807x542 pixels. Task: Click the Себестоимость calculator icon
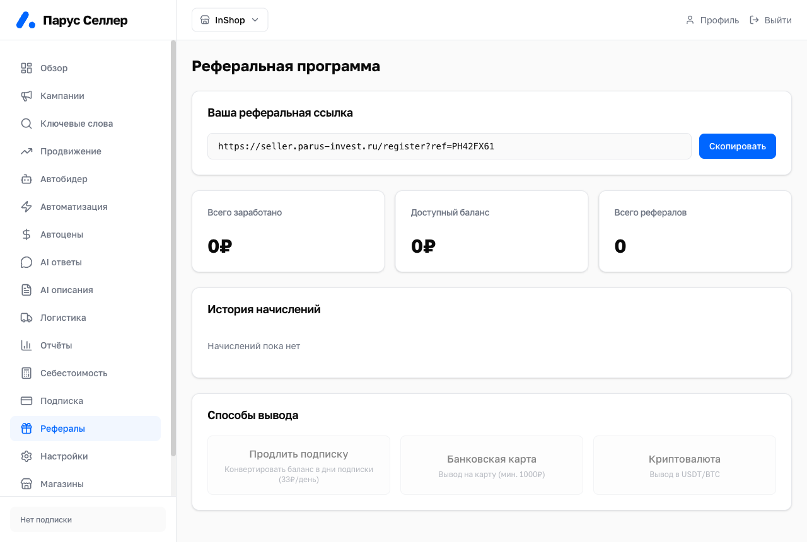pos(26,373)
